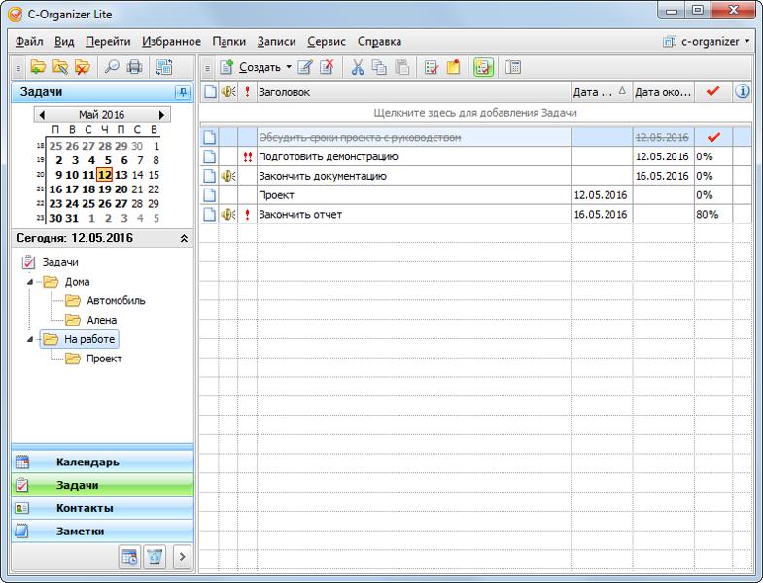Toggle the highlighted green view button in toolbar
The image size is (763, 583).
click(x=483, y=67)
